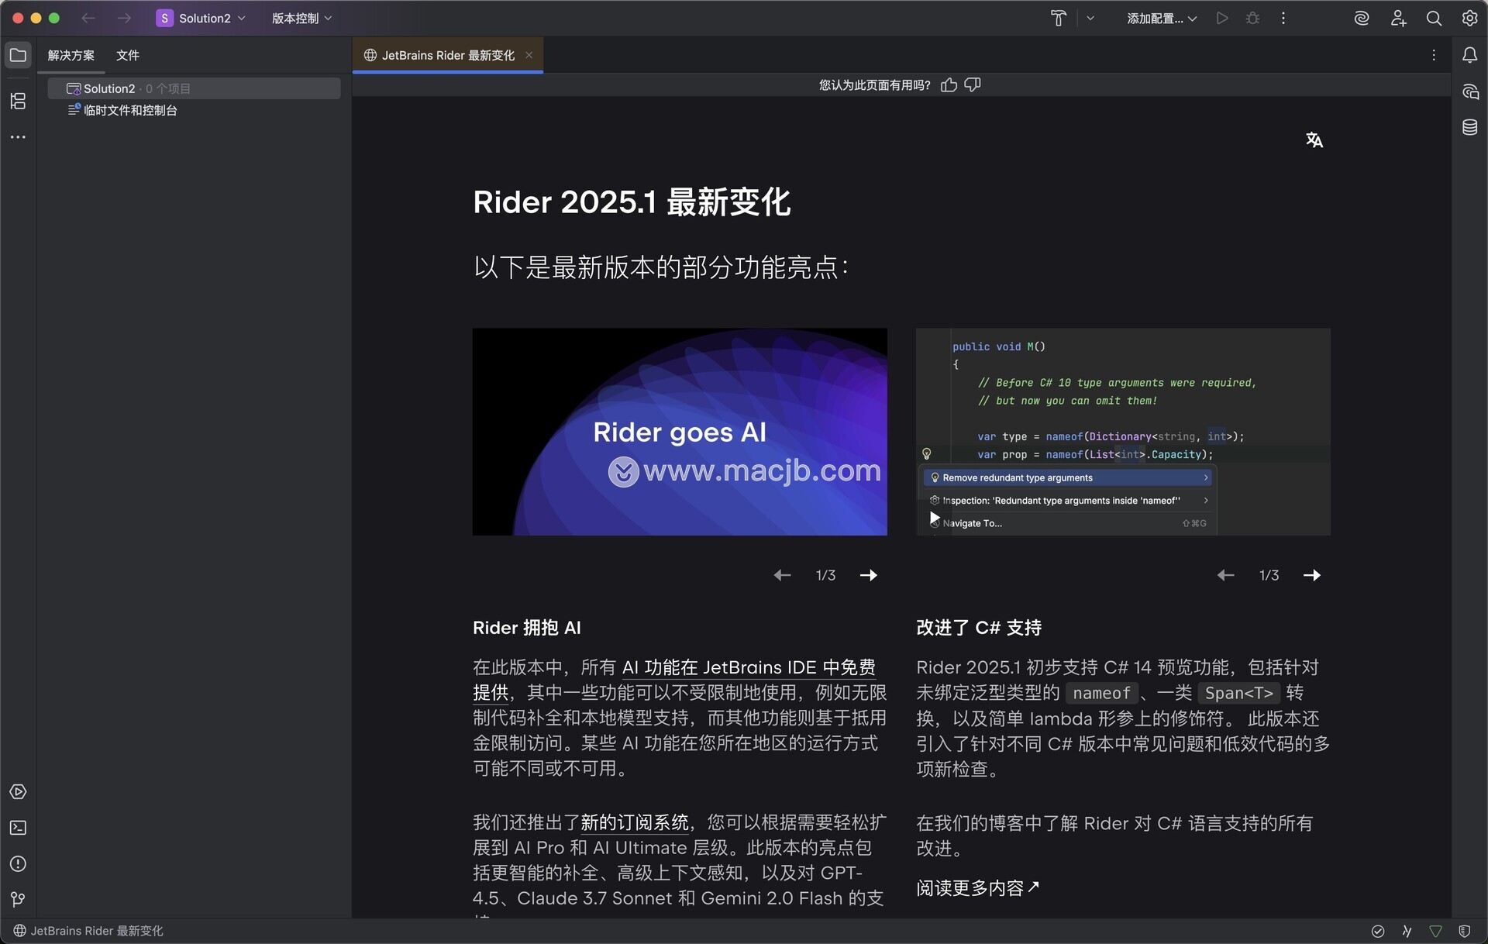Click the translate page icon
This screenshot has height=944, width=1488.
[1314, 140]
